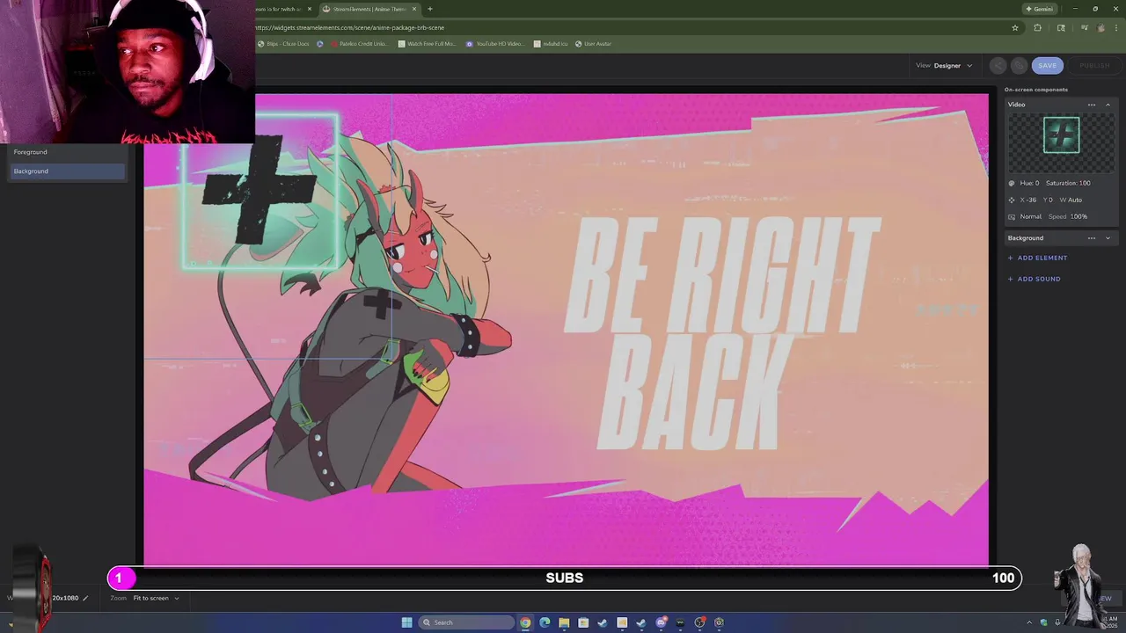Open the Video component options (three dots)
Image resolution: width=1126 pixels, height=633 pixels.
click(x=1092, y=105)
